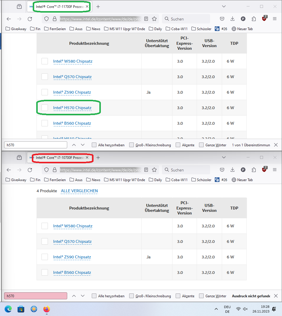
Task: Open extensions puzzle icon in i7-11700F window
Action: (x=254, y=19)
